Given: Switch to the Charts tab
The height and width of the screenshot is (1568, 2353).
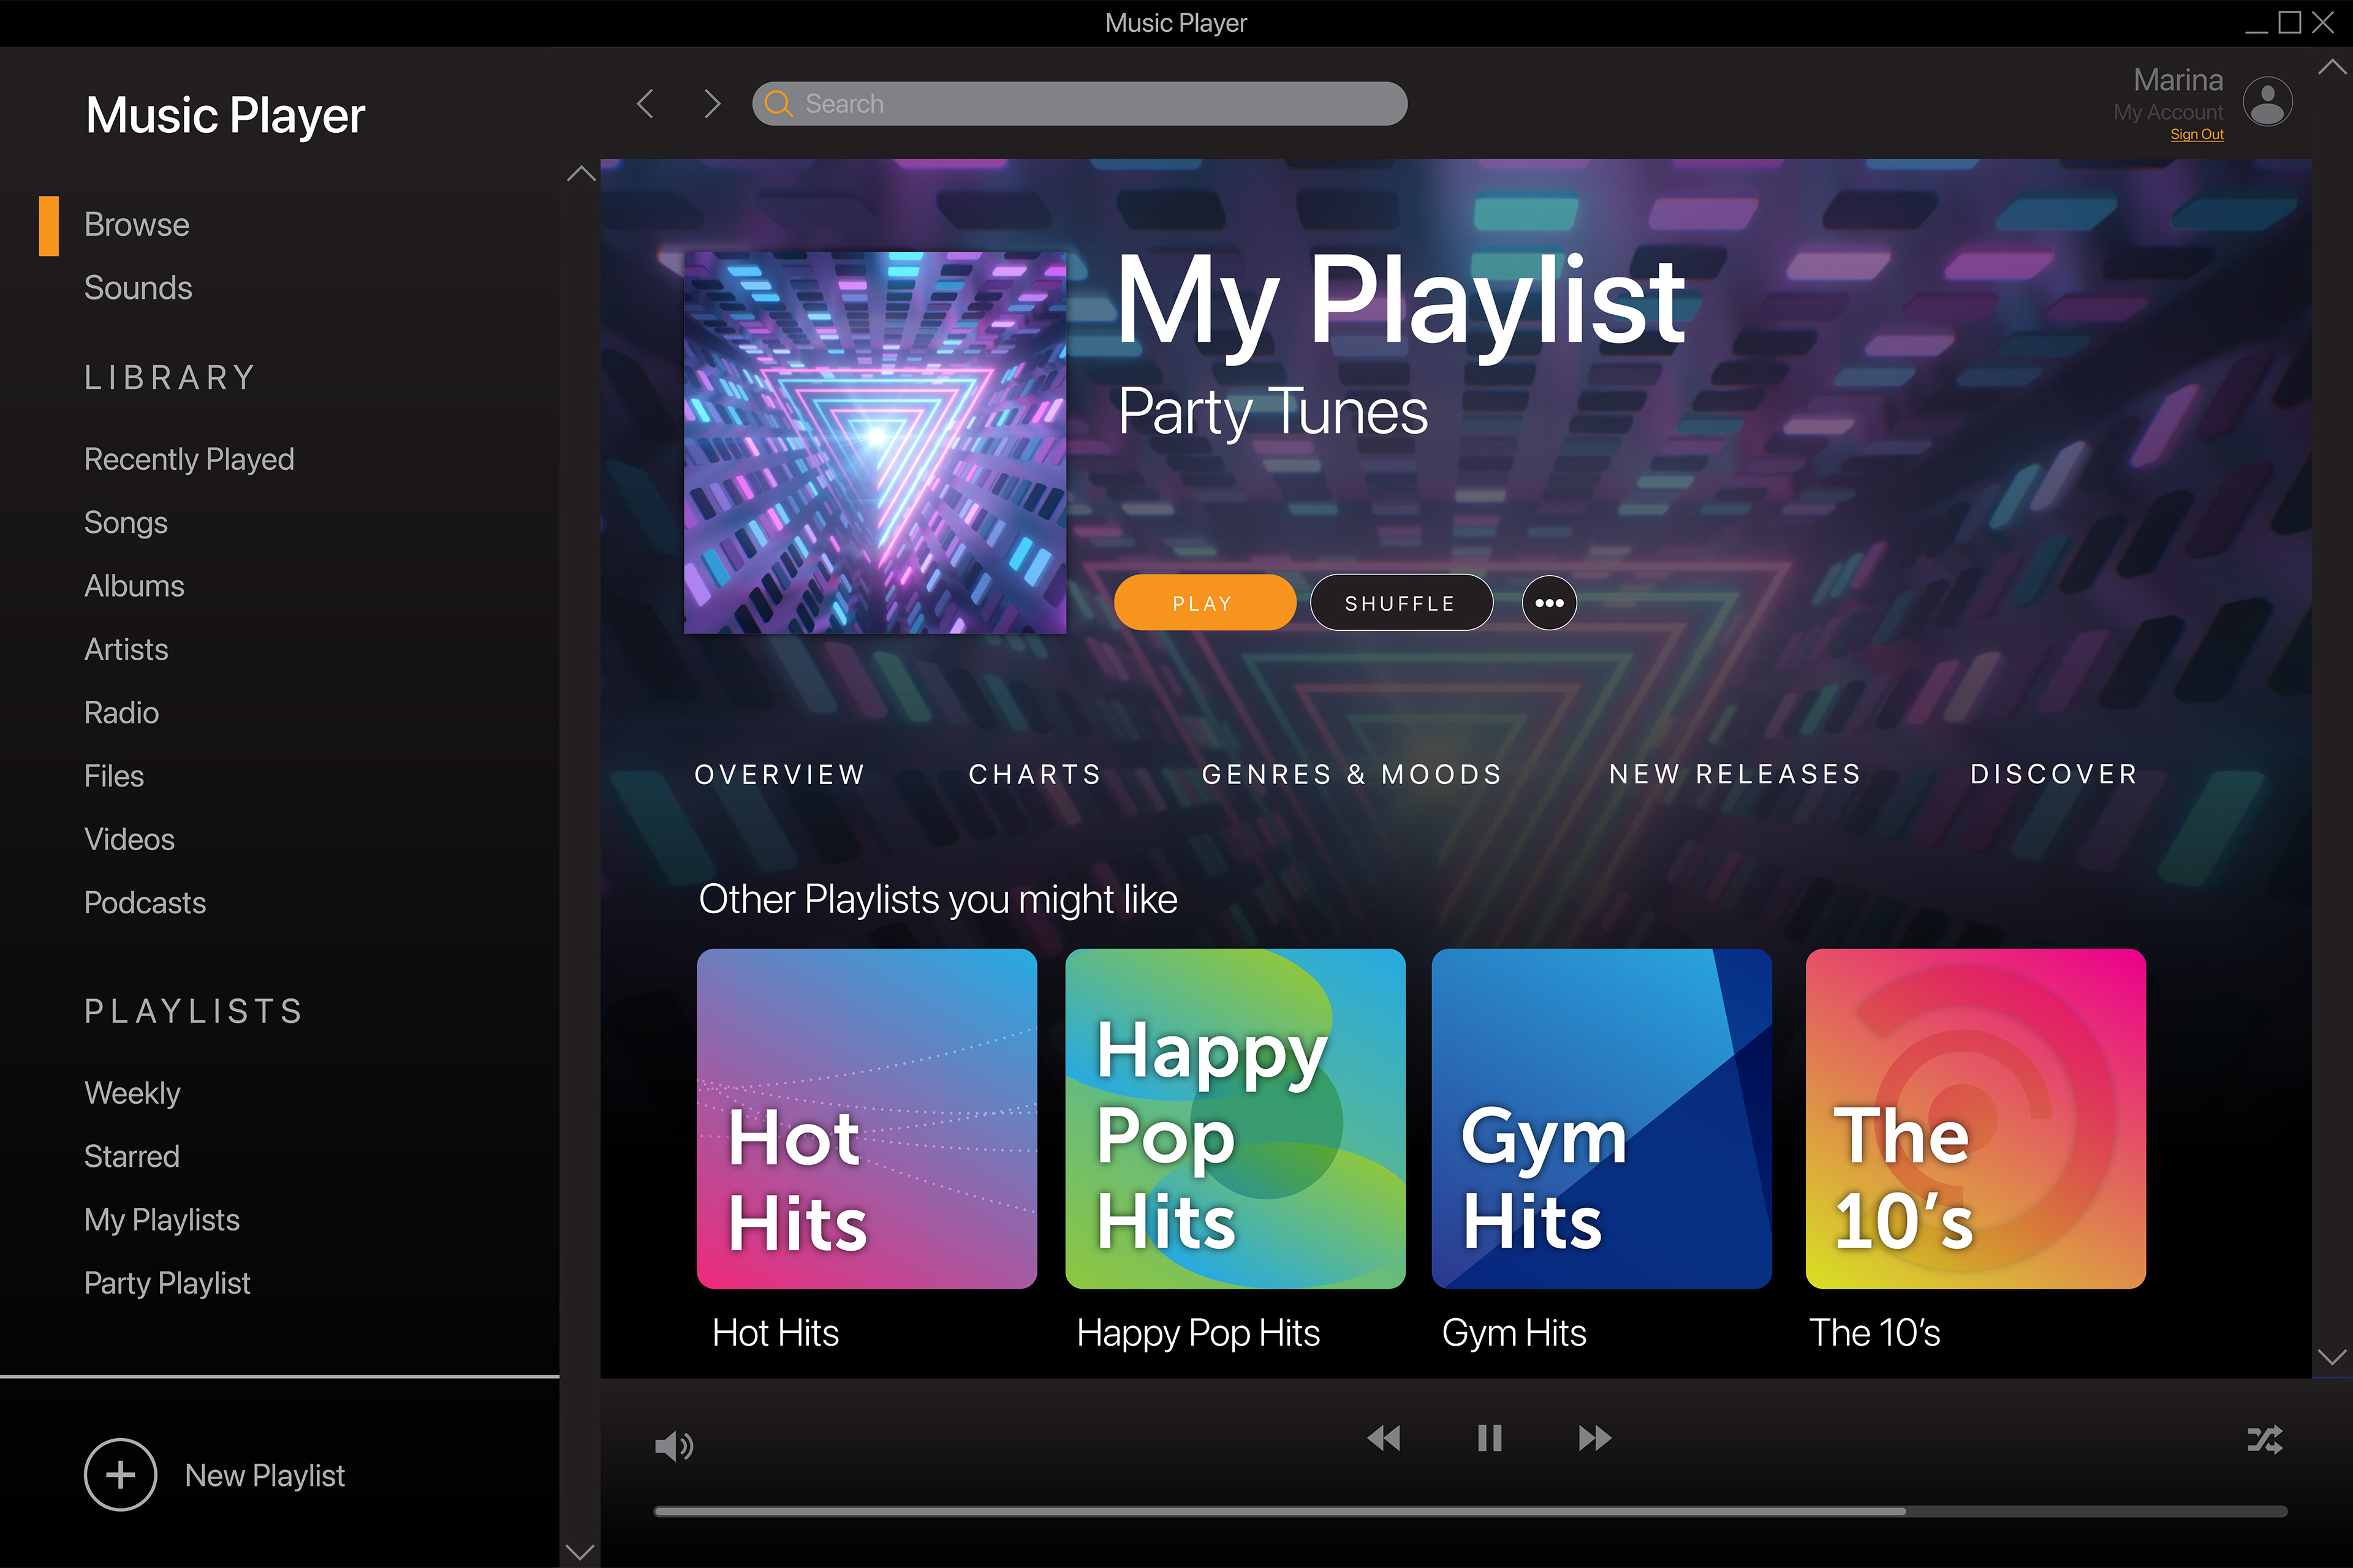Looking at the screenshot, I should coord(1034,774).
